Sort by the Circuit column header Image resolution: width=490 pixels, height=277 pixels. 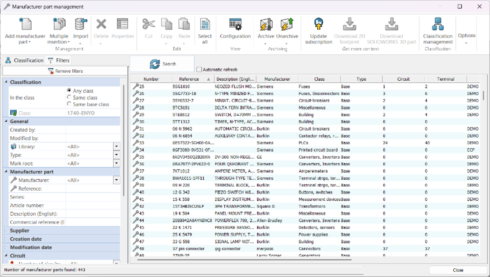403,79
